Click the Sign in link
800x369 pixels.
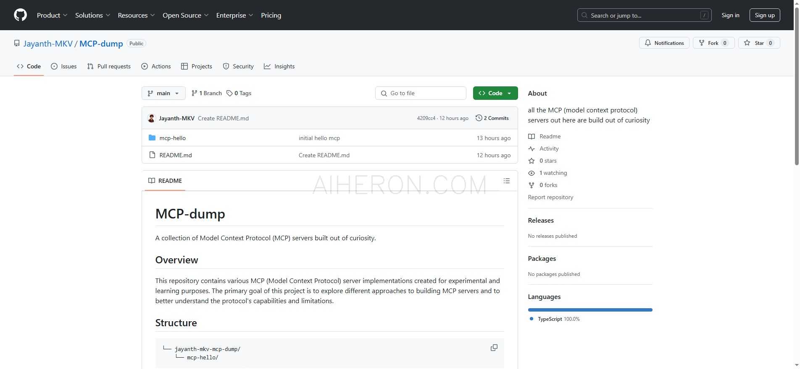click(730, 15)
